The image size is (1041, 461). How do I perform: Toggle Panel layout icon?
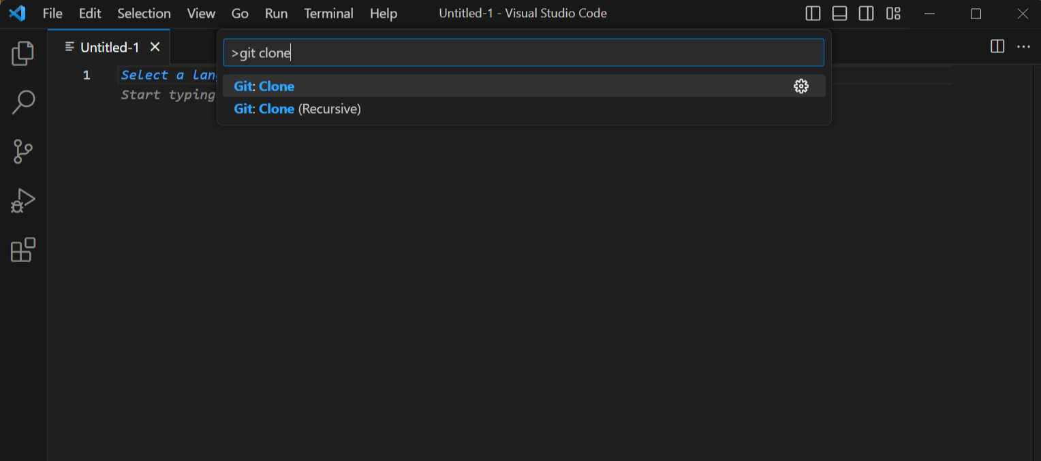pos(839,14)
